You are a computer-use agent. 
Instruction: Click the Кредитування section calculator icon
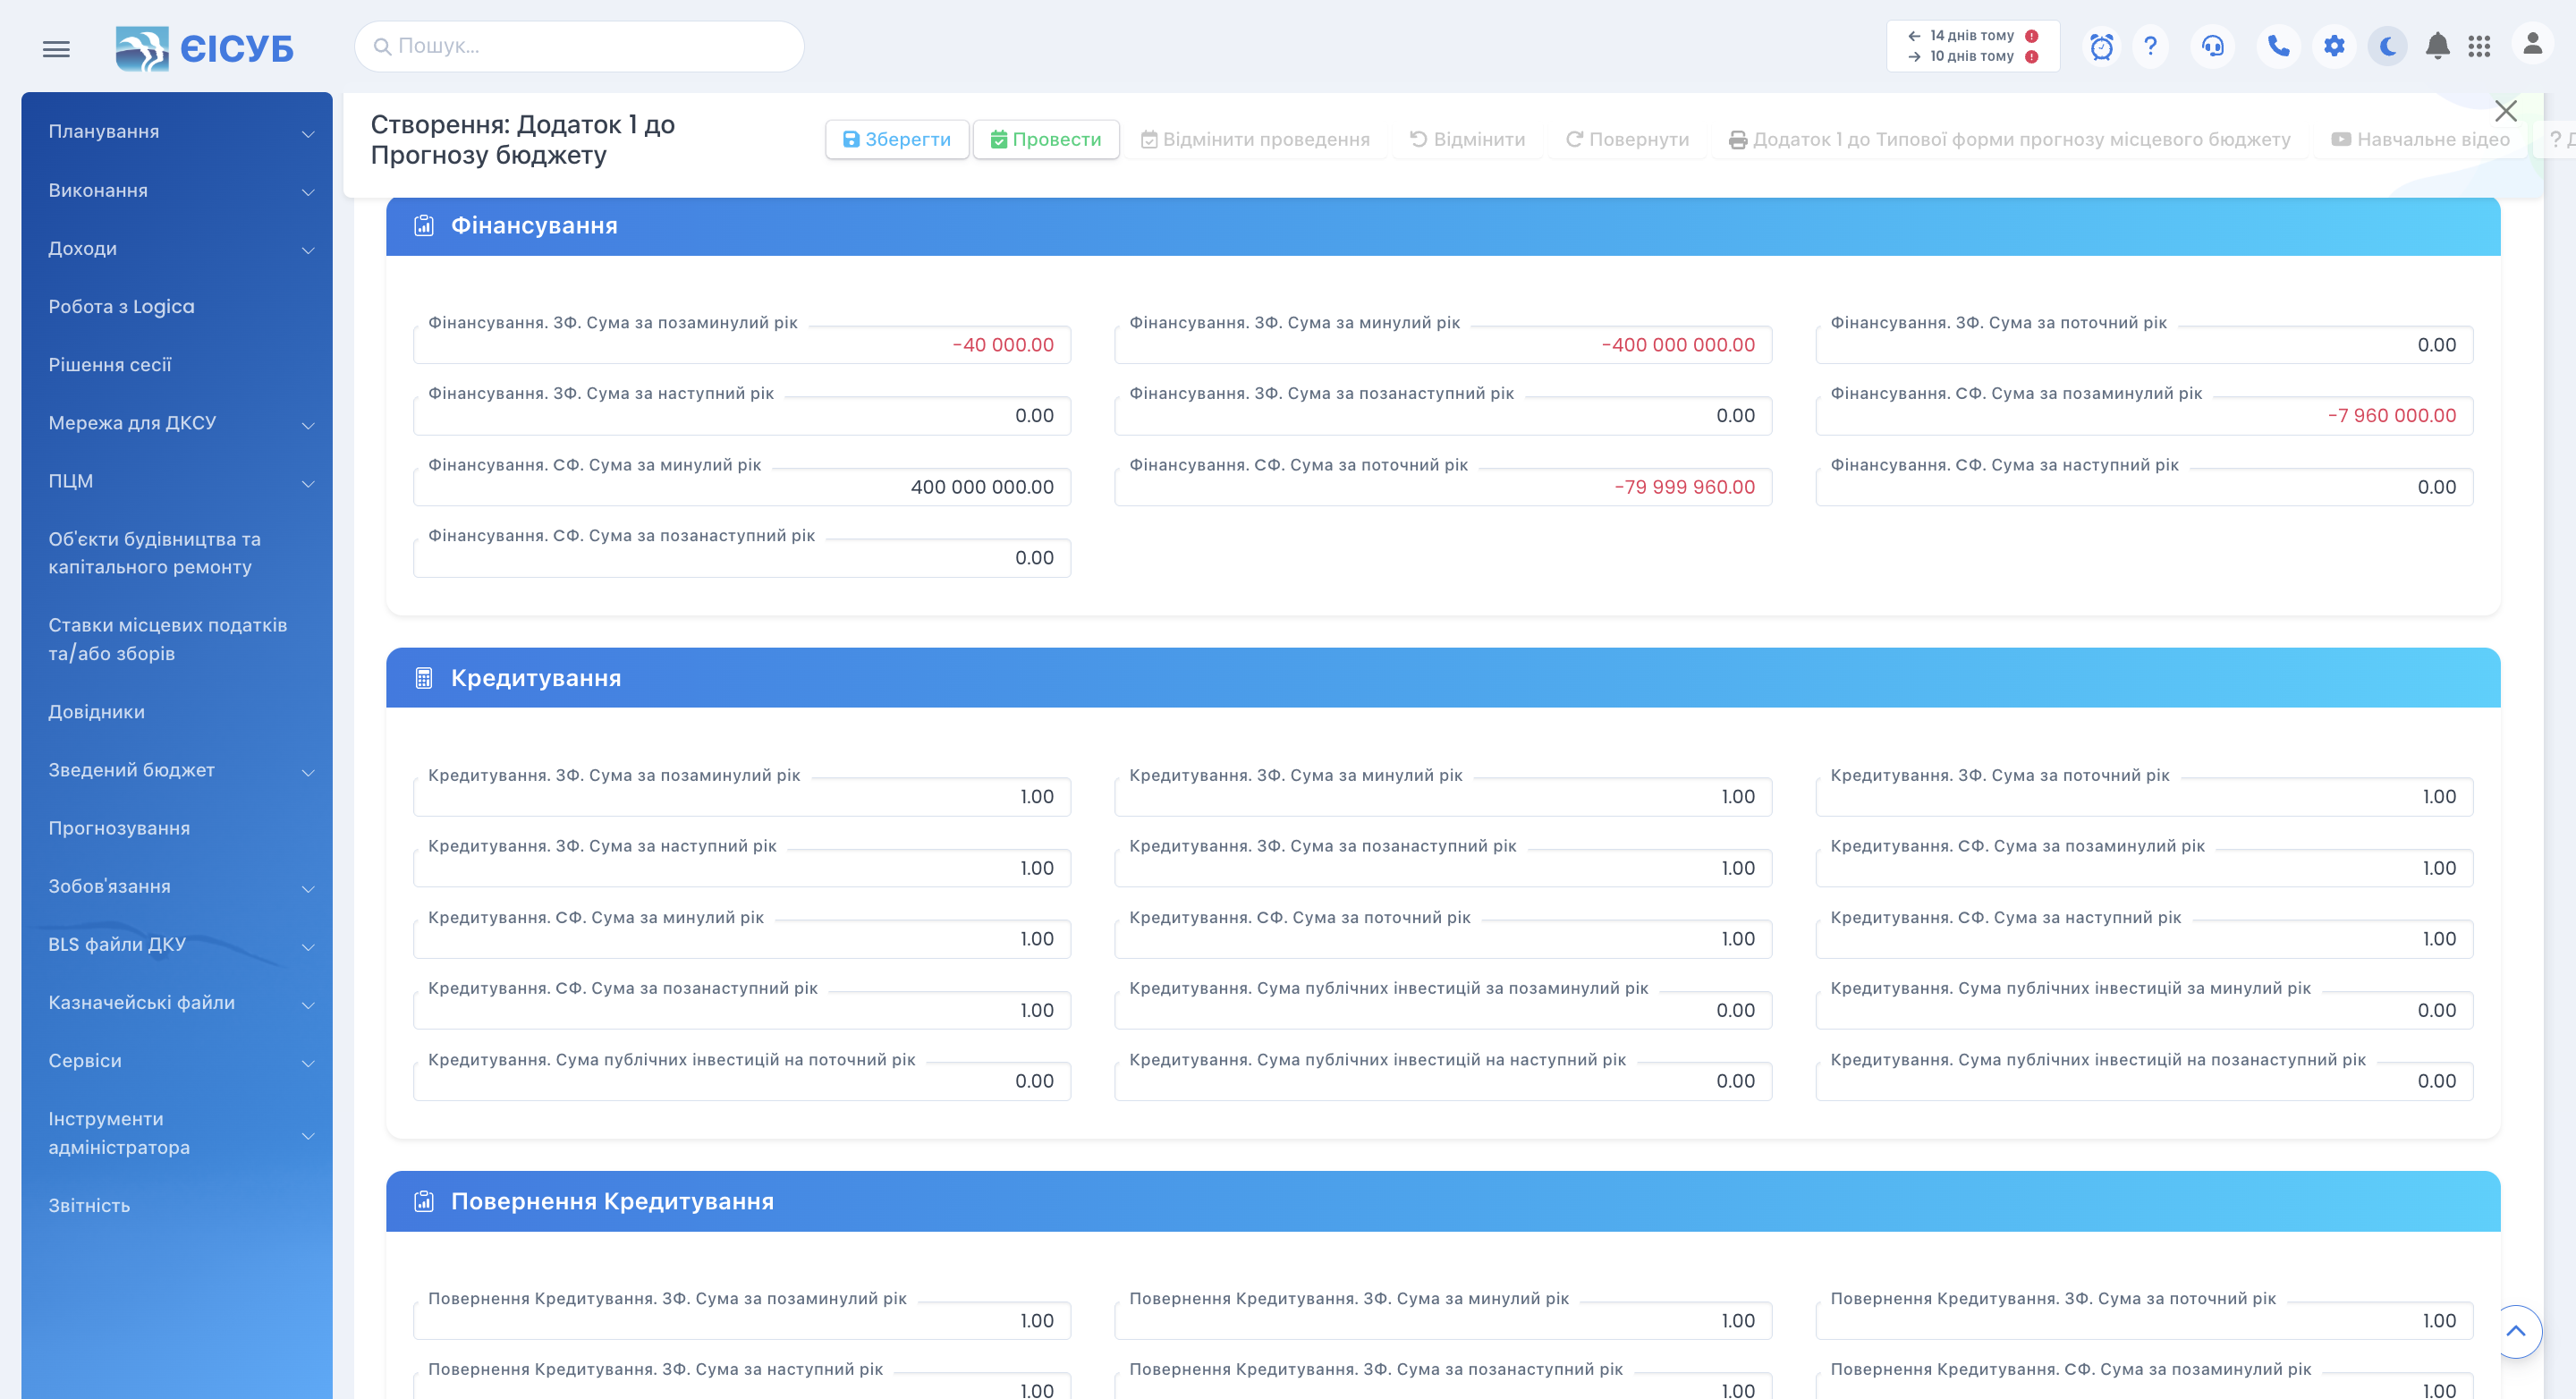coord(424,678)
